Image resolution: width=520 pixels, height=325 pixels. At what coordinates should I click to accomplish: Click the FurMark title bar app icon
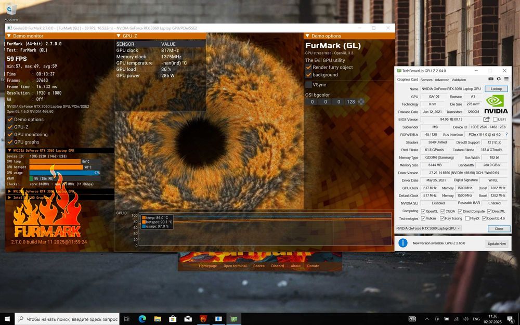9,28
